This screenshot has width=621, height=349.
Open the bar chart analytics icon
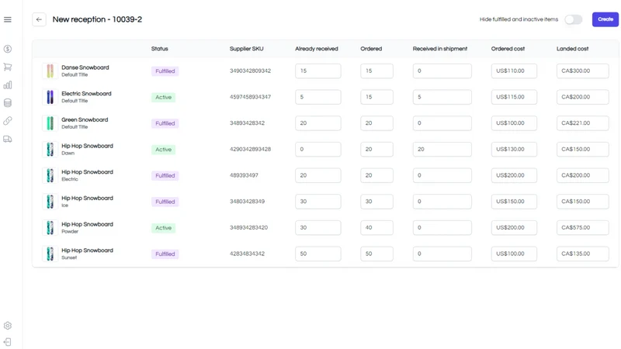8,85
